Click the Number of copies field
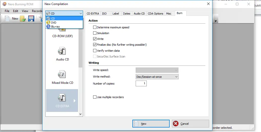Viewport: 261px width, 132px height. (x=141, y=83)
